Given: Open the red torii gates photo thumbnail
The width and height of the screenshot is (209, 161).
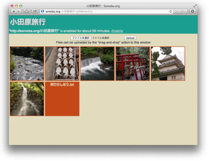Looking at the screenshot, I should click(x=133, y=64).
